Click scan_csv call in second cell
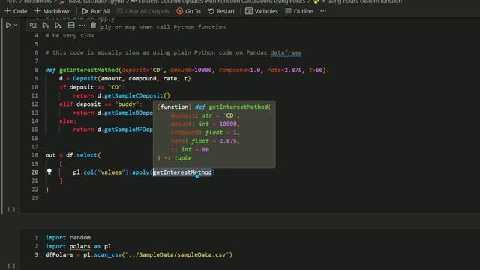The width and height of the screenshot is (480, 270). tap(108, 254)
